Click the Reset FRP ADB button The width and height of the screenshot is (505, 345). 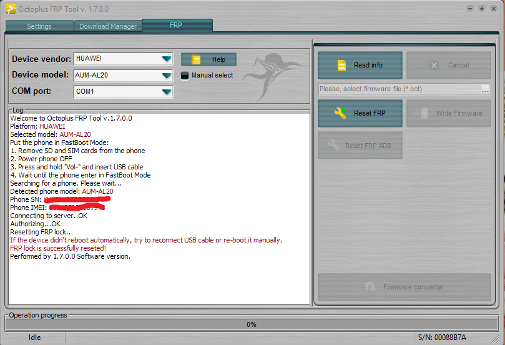click(x=360, y=146)
